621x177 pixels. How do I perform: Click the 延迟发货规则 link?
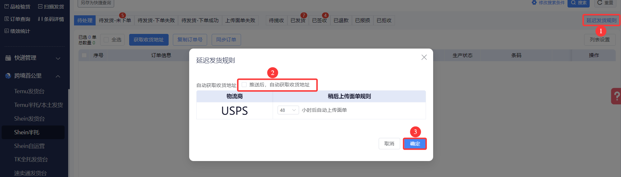point(601,20)
